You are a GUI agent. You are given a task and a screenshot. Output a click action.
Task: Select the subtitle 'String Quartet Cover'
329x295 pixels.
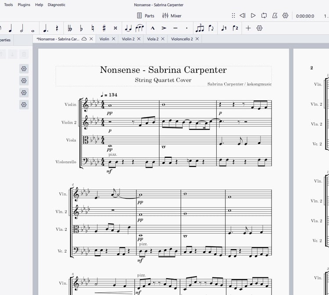coord(163,80)
